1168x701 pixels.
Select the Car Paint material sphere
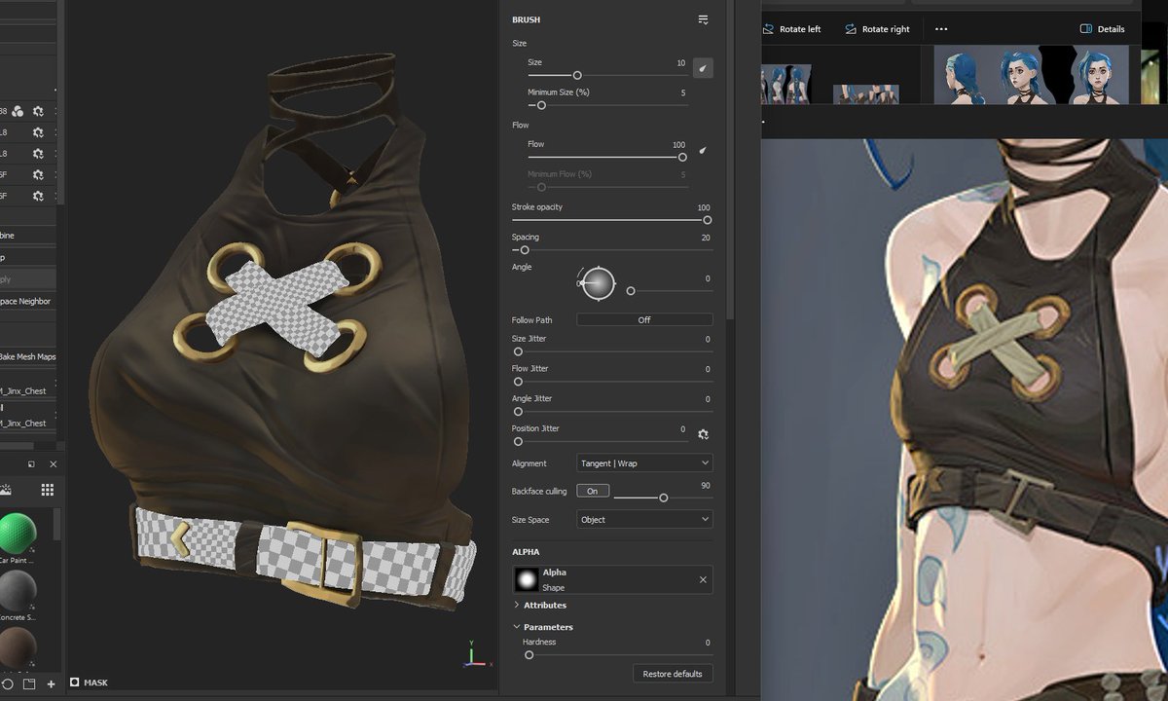[18, 534]
